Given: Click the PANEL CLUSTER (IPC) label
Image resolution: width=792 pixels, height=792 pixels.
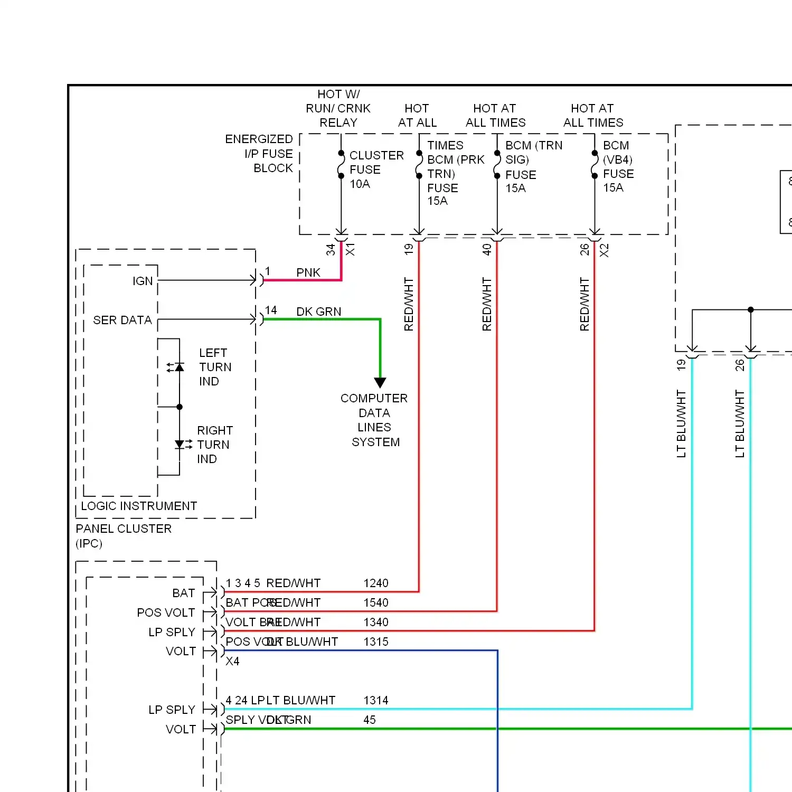Looking at the screenshot, I should (x=124, y=536).
